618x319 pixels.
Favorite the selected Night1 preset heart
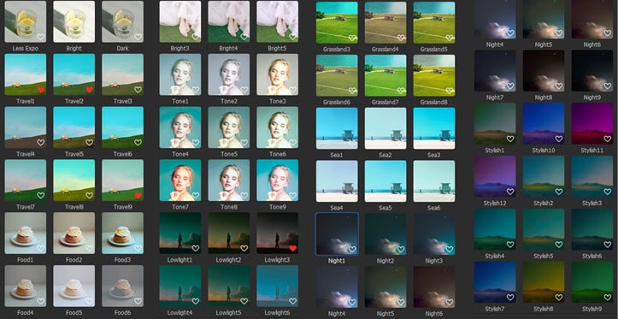(352, 249)
